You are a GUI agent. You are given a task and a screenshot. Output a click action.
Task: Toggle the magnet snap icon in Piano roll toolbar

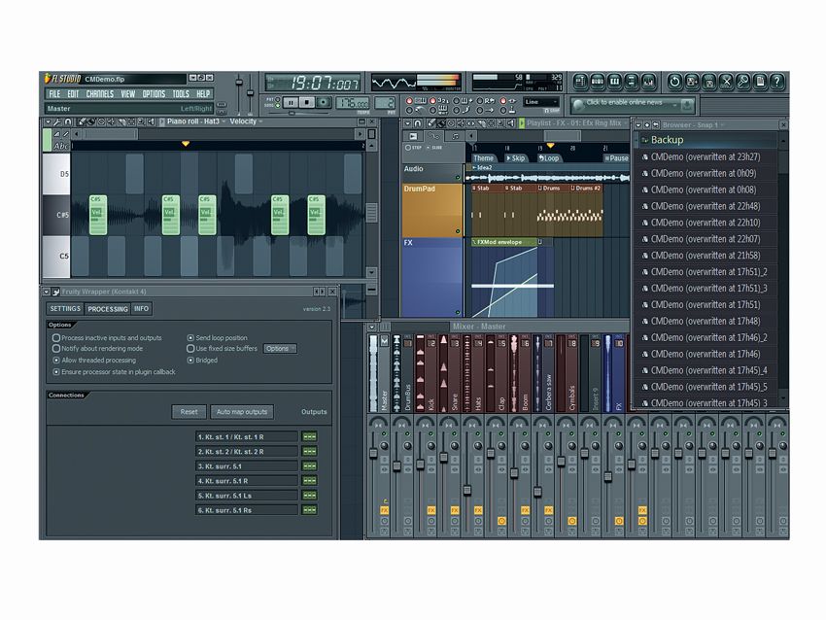click(x=67, y=121)
